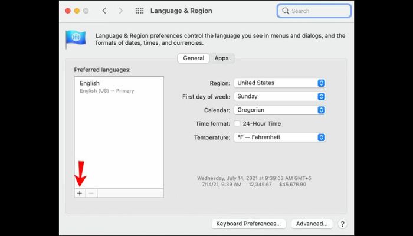Click the gray zoom window button

click(86, 11)
